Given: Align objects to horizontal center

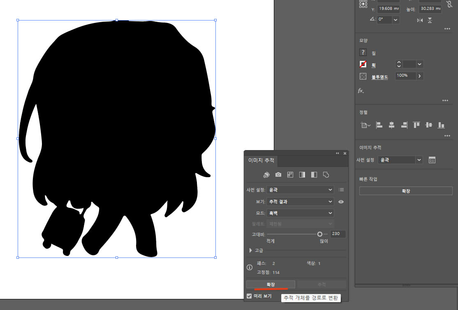Looking at the screenshot, I should [391, 125].
